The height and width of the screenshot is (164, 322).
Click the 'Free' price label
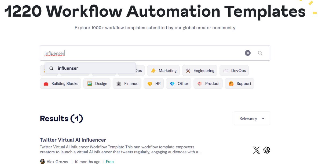(x=110, y=162)
